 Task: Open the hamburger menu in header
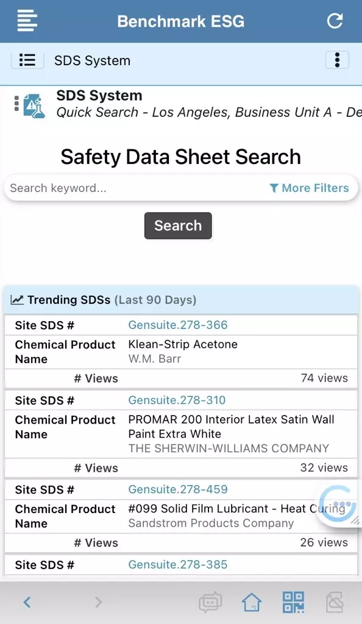click(27, 21)
